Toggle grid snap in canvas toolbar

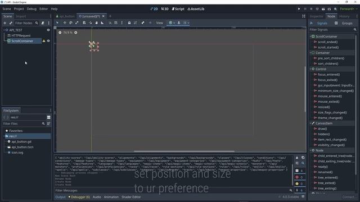click(116, 22)
